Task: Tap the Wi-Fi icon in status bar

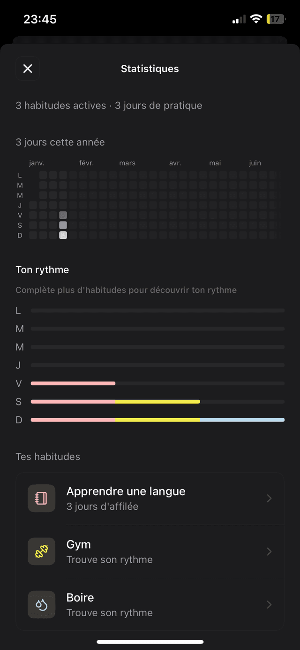Action: [255, 19]
